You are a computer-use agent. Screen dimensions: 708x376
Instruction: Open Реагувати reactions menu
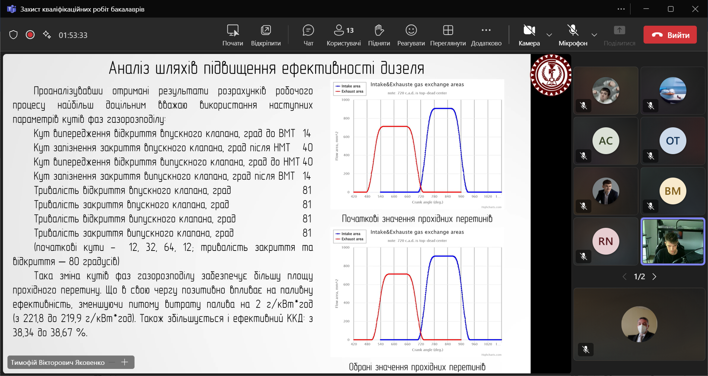coord(411,35)
